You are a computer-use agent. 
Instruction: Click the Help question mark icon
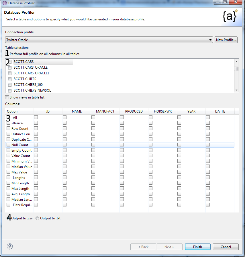10,246
